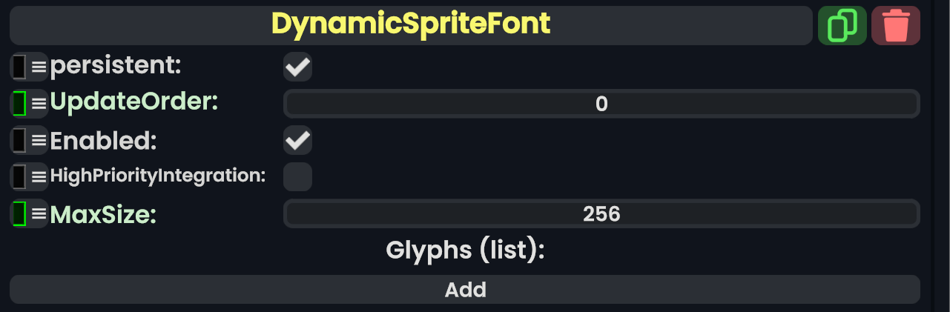Click the dark indicator next to HighPriorityIntegration
Image resolution: width=950 pixels, height=312 pixels.
20,176
